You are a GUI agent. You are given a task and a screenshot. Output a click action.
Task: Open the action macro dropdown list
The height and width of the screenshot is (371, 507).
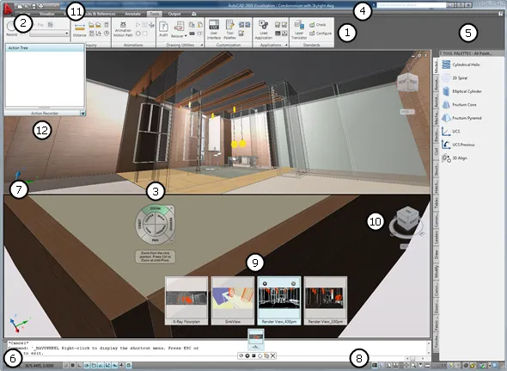pyautogui.click(x=50, y=33)
